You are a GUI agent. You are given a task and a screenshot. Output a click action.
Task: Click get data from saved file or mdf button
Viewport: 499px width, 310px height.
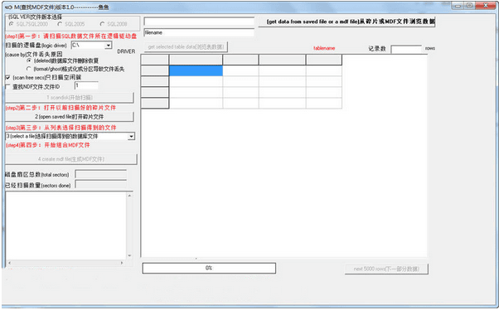point(346,22)
